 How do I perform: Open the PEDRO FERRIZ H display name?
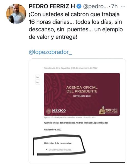point(52,6)
